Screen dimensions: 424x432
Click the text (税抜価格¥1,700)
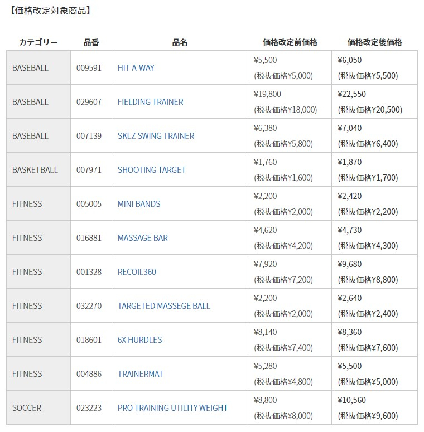tap(368, 178)
